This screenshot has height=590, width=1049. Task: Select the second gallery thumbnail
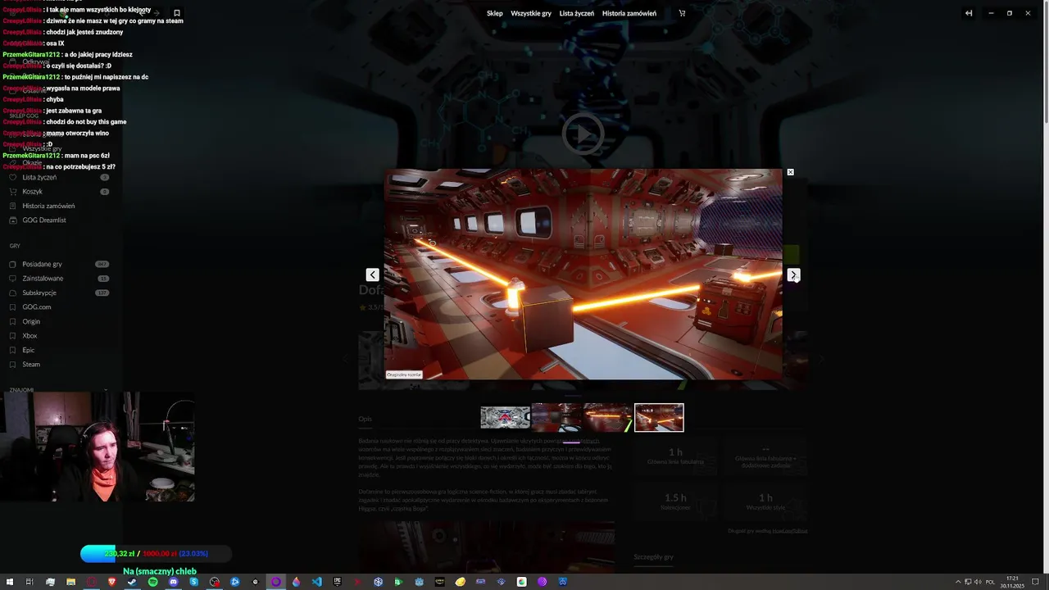point(556,417)
